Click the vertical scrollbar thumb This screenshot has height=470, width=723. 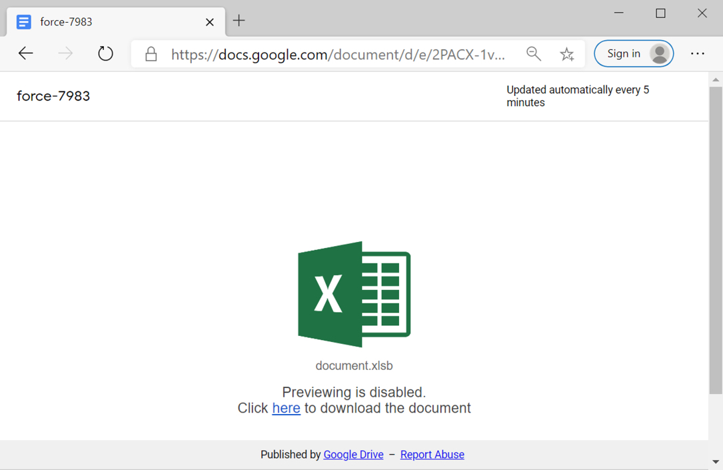click(716, 240)
